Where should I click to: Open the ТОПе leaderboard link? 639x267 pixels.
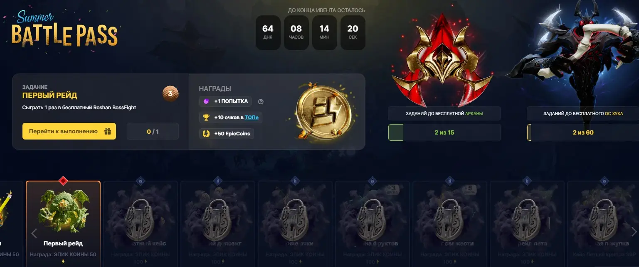pos(252,118)
